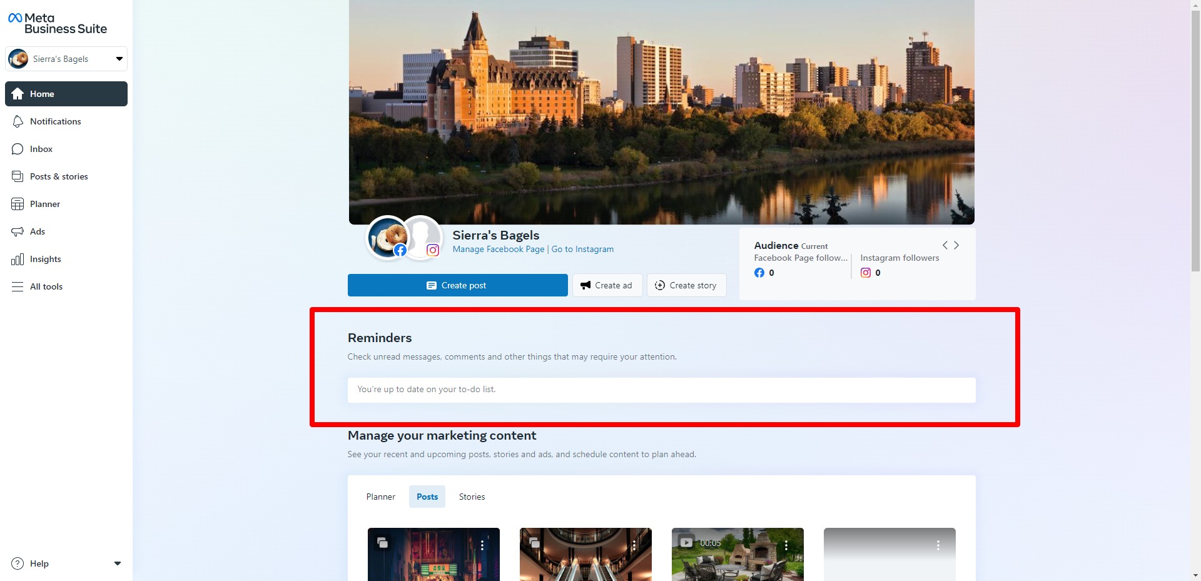This screenshot has width=1201, height=581.
Task: Click the Instagram profile avatar
Action: point(423,238)
